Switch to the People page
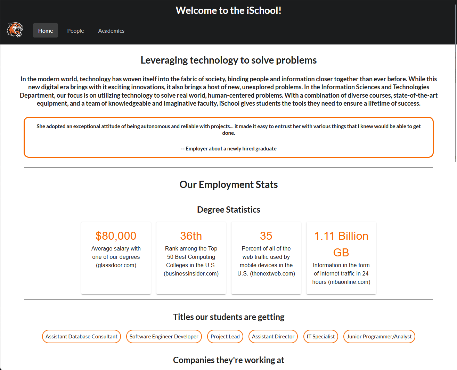Image resolution: width=457 pixels, height=370 pixels. [x=75, y=31]
